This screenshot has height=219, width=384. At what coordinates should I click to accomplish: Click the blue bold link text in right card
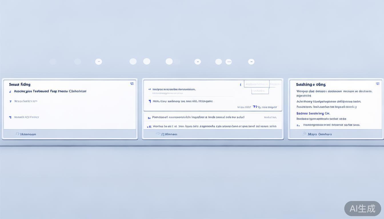coord(313,113)
